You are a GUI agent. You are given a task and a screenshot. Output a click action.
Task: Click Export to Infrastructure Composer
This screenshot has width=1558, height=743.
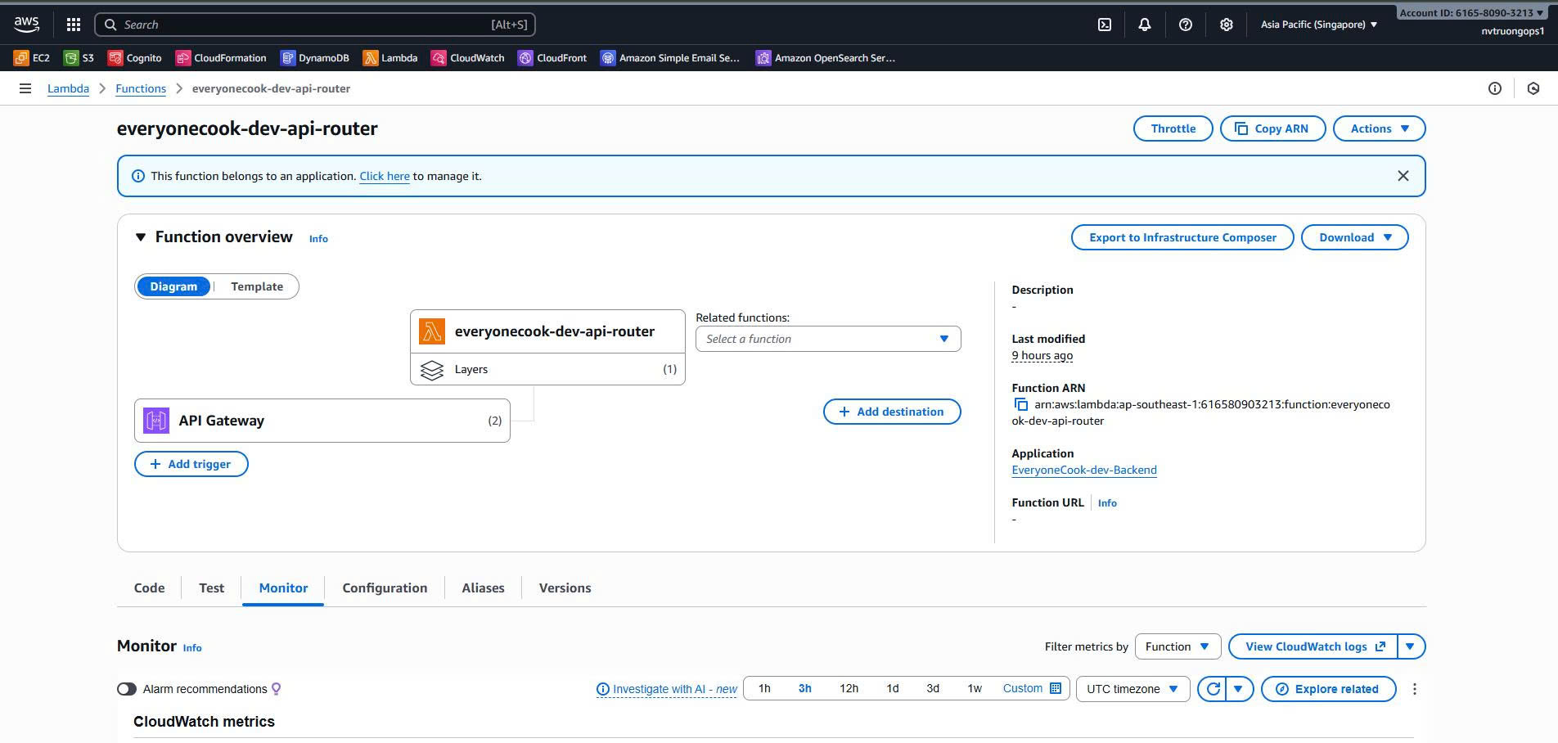tap(1182, 237)
